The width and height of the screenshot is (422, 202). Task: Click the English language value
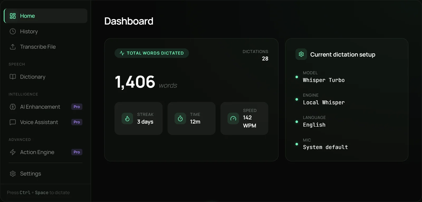(314, 125)
